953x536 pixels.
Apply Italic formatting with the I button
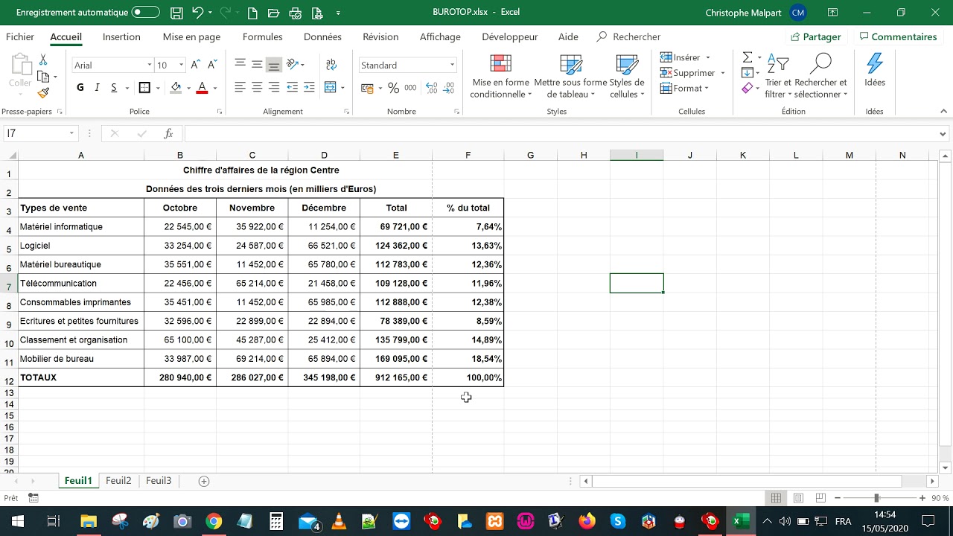(x=97, y=88)
